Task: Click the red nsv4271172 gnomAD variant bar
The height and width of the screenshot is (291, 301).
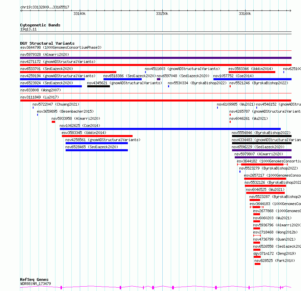Action: (x=156, y=65)
